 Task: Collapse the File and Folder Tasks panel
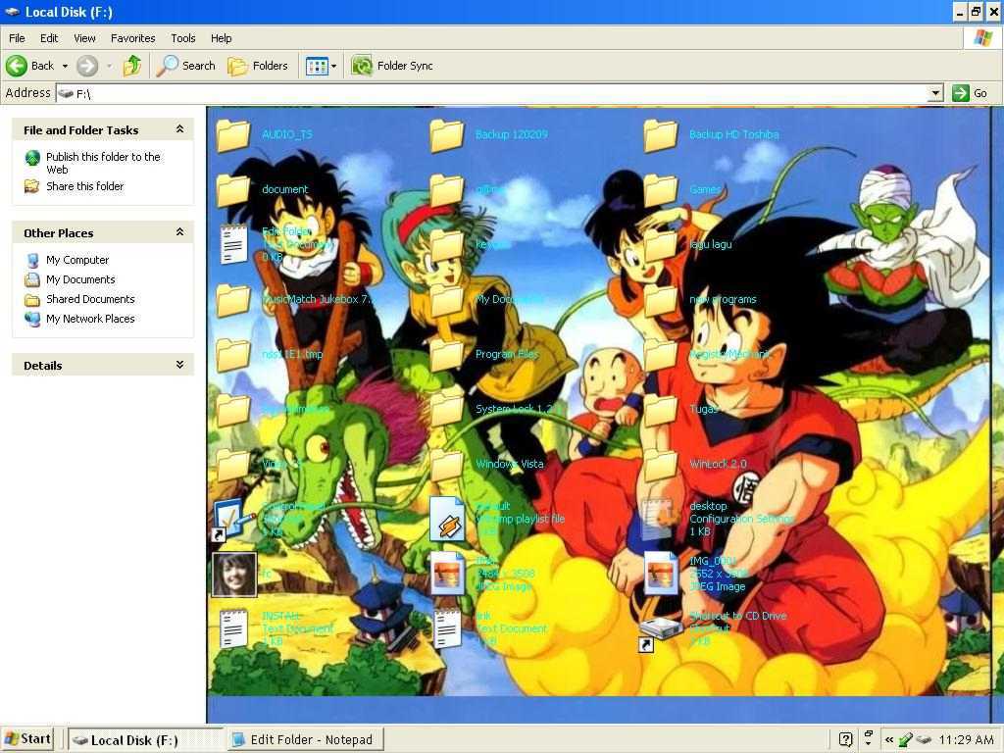[180, 129]
